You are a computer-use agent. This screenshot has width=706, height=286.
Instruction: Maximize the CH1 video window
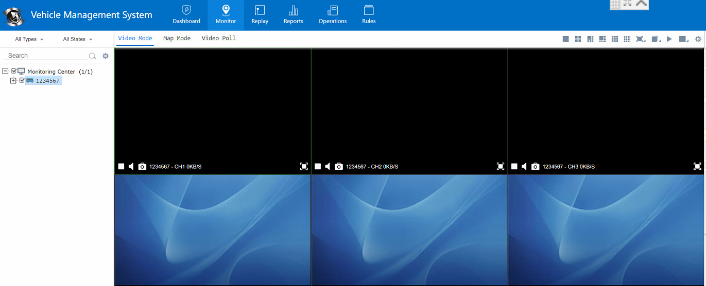tap(304, 167)
